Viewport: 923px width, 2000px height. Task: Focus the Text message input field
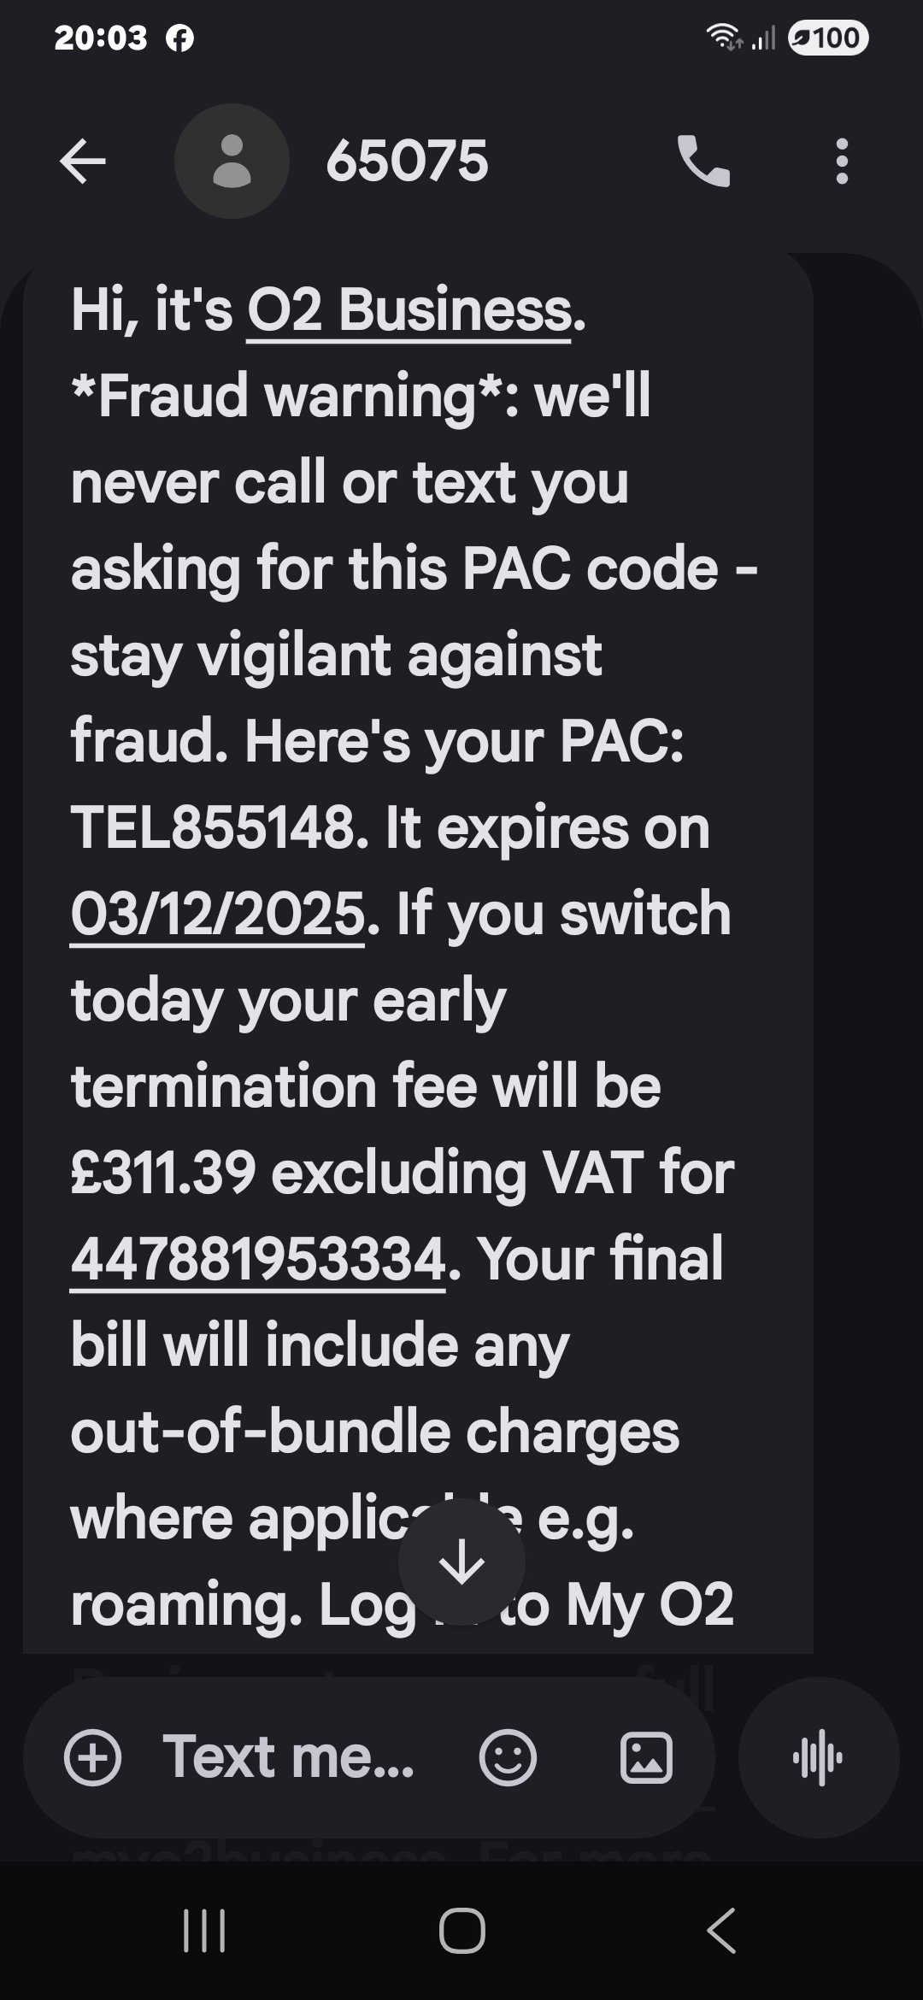[289, 1757]
